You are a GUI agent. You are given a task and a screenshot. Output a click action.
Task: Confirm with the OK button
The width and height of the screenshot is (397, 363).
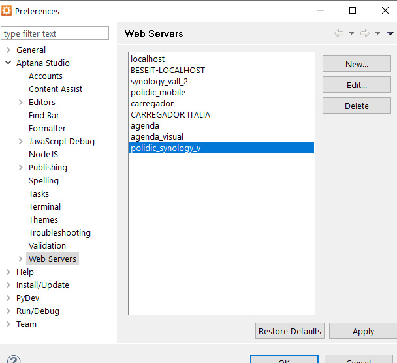coord(284,360)
